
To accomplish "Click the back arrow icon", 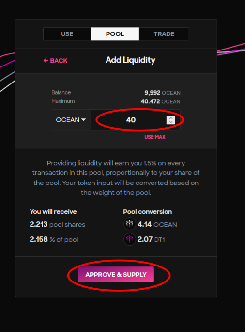I will [46, 61].
